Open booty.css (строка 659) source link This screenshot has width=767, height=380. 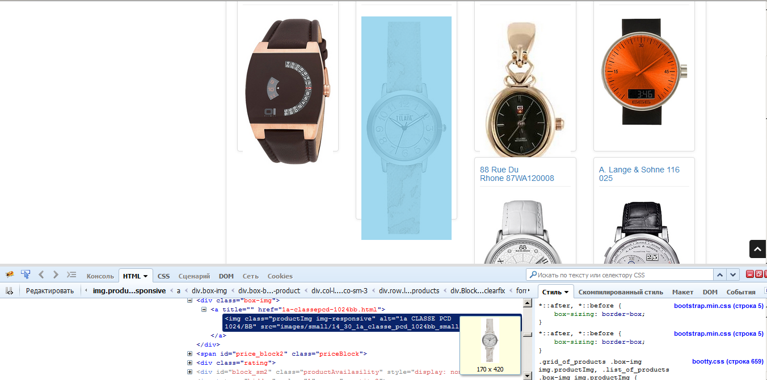pos(728,361)
